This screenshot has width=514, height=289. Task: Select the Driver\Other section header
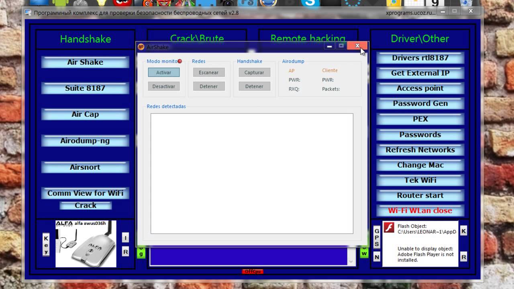point(420,39)
